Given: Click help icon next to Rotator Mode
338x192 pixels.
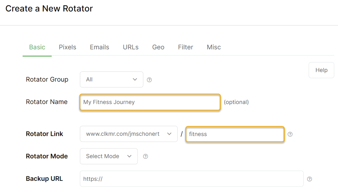Looking at the screenshot, I should pyautogui.click(x=146, y=156).
